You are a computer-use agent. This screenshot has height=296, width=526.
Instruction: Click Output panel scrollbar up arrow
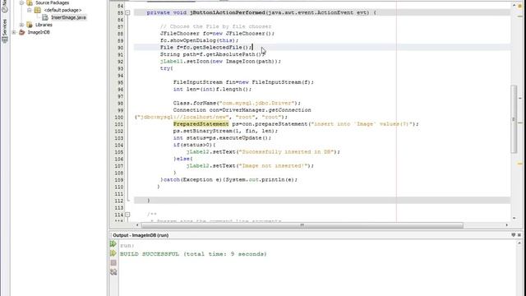pos(519,243)
